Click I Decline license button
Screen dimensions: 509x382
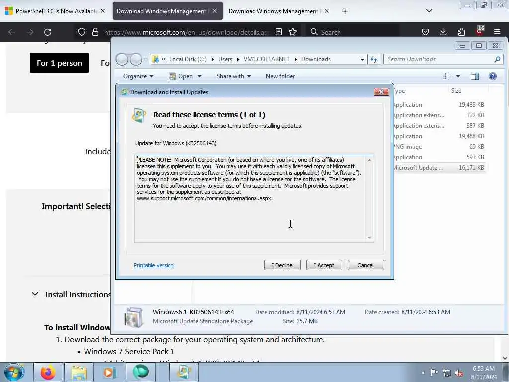coord(282,265)
